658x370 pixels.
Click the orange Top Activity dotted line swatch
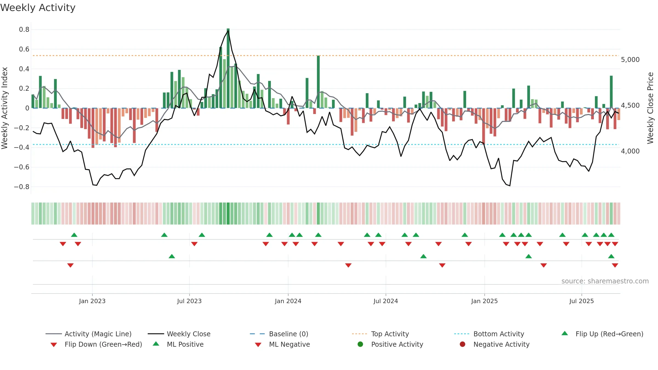[359, 334]
